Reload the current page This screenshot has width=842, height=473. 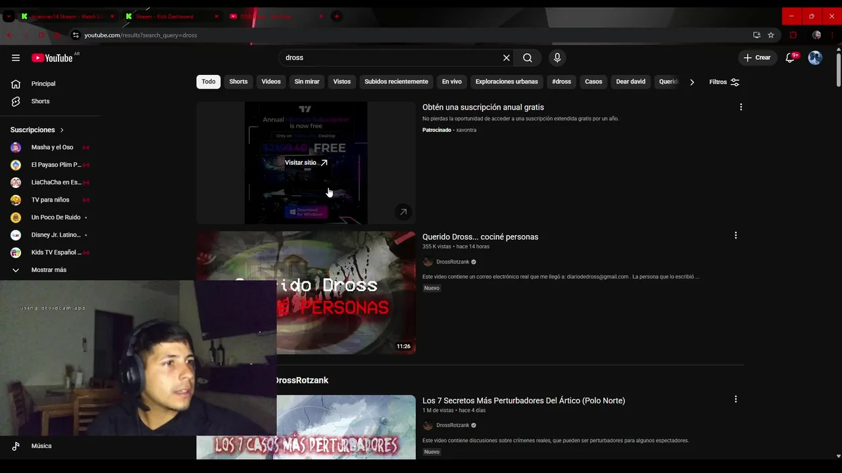[41, 35]
